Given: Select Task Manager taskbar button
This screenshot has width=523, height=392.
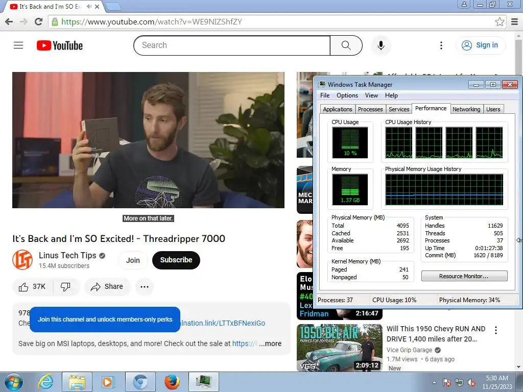Looking at the screenshot, I should (x=204, y=382).
